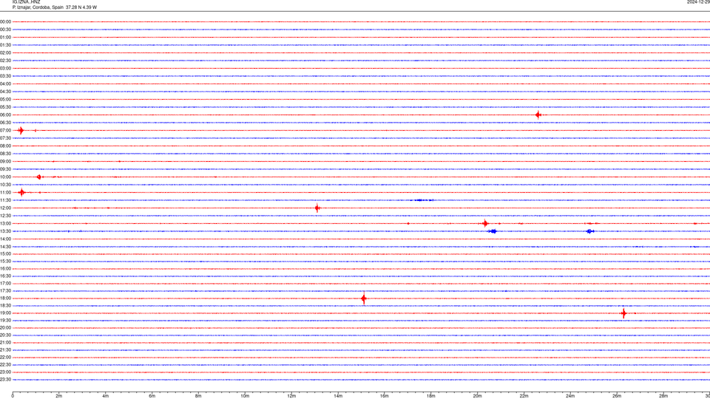Click the 17:30 time row label
This screenshot has width=710, height=399.
coord(5,291)
